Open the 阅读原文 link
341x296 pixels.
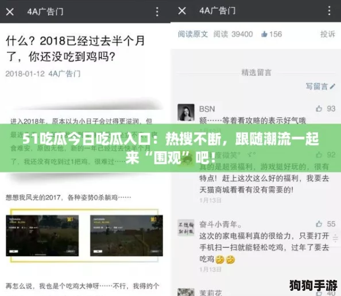[193, 34]
